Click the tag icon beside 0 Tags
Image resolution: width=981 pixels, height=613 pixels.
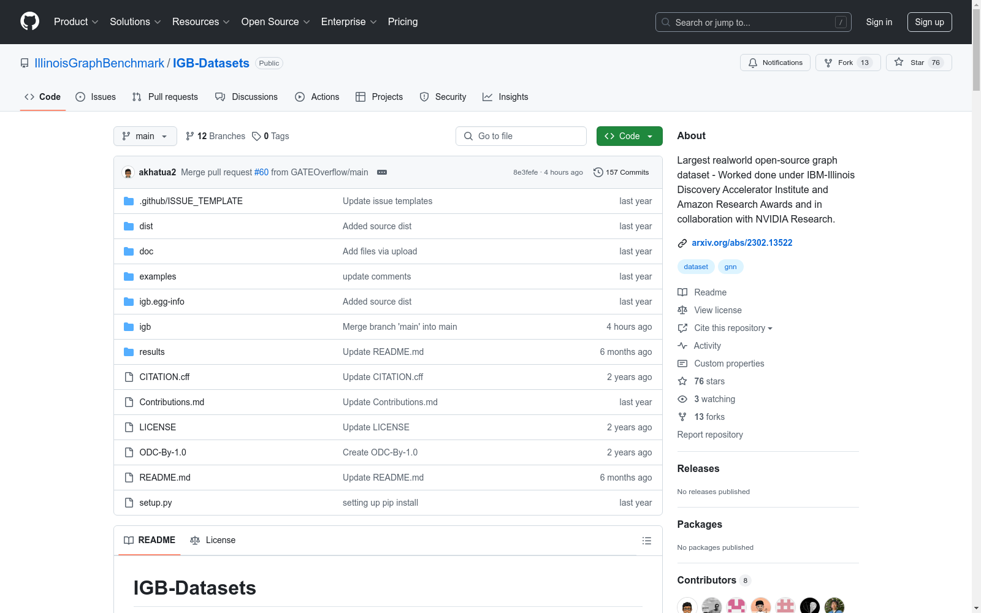(256, 136)
